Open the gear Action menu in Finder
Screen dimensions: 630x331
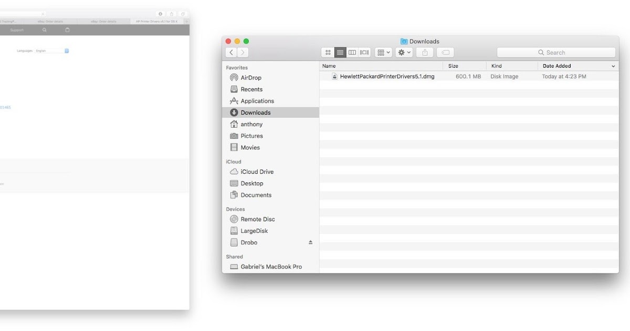tap(404, 53)
